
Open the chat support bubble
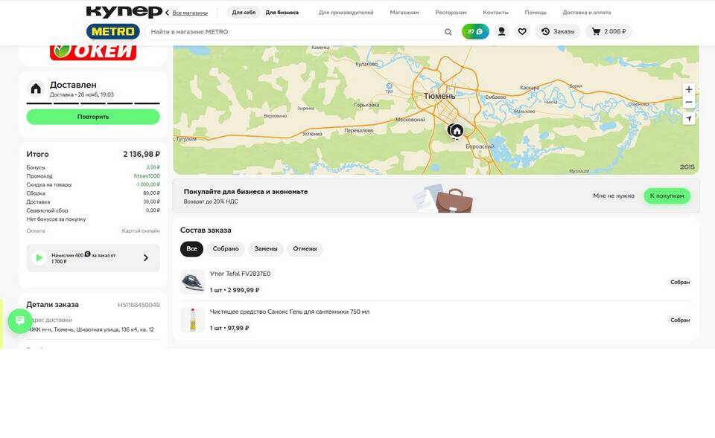(x=19, y=321)
